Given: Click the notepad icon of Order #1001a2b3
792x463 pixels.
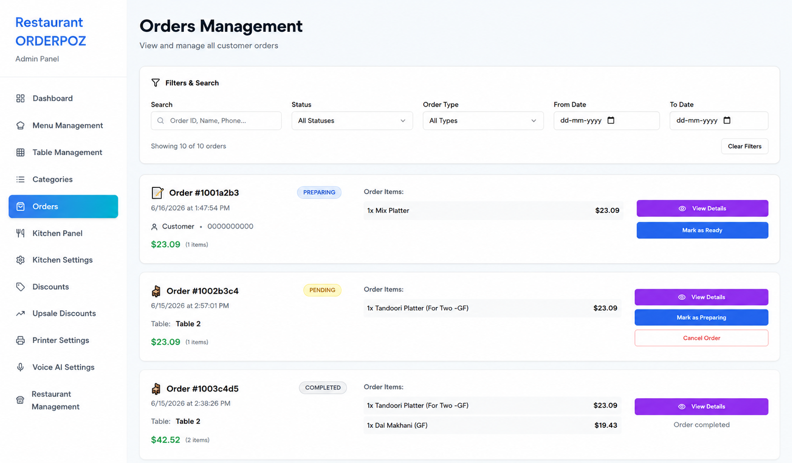Looking at the screenshot, I should [157, 193].
